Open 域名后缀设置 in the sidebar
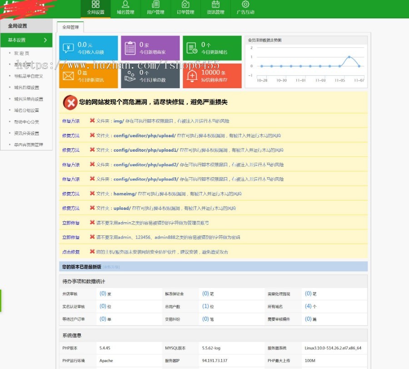Image resolution: width=409 pixels, height=369 pixels. point(26,87)
